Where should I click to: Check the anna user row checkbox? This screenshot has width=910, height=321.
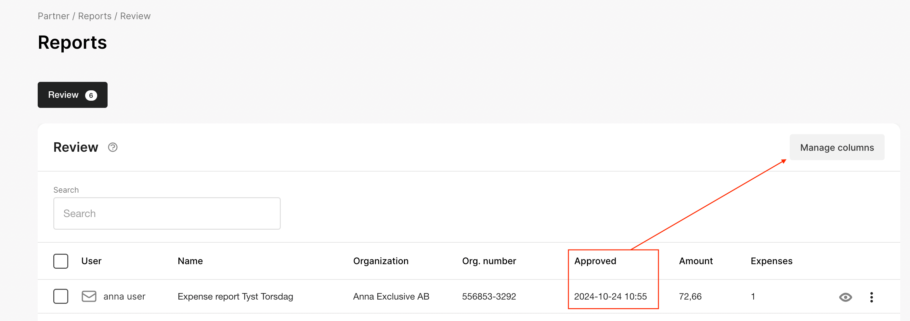pos(61,296)
